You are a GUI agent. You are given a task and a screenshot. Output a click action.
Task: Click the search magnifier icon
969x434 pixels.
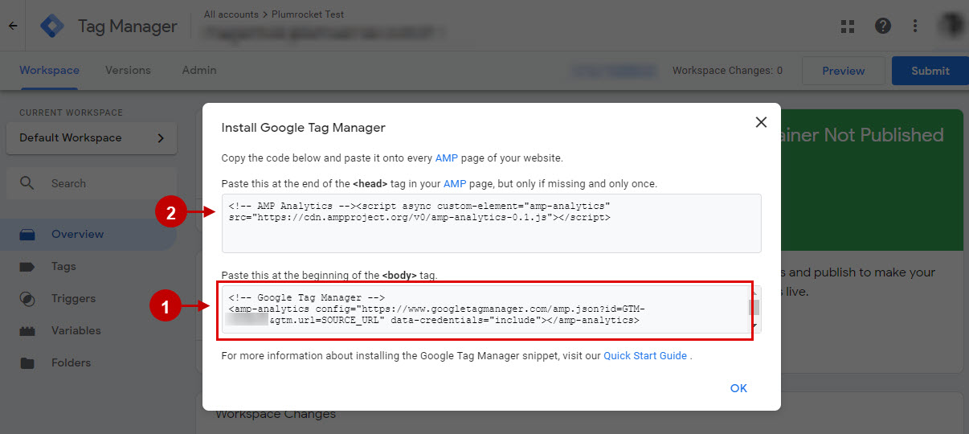(27, 183)
